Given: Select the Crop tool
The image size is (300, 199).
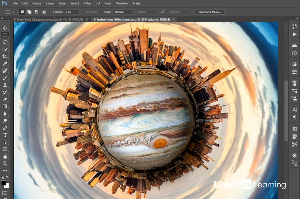Looking at the screenshot, I should (5, 56).
